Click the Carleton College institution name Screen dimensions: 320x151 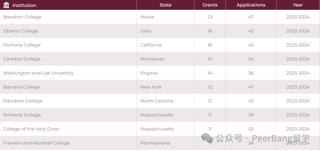[x=22, y=59]
